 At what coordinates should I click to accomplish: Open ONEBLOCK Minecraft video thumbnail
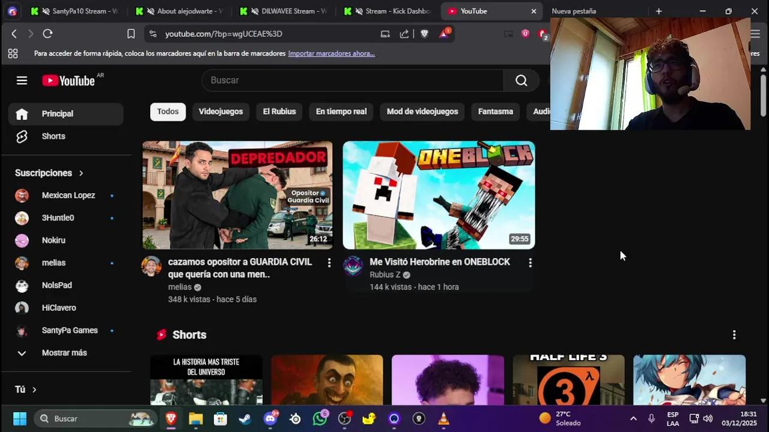[439, 195]
